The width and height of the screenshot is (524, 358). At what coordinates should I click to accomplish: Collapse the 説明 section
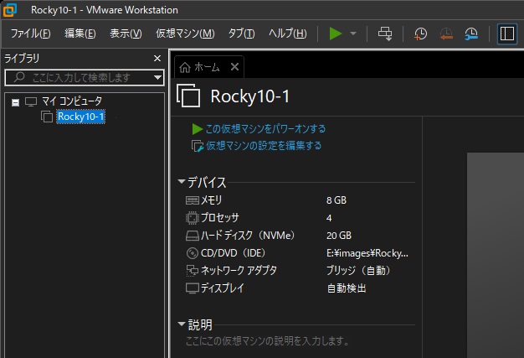tap(182, 324)
